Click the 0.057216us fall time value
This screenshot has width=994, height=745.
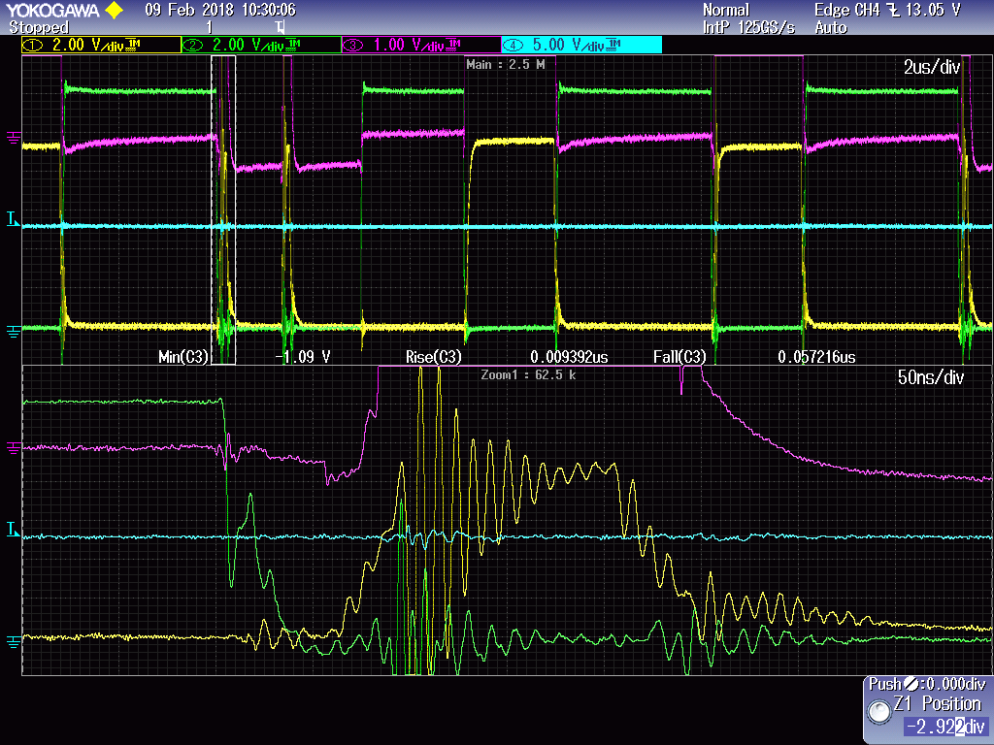[816, 357]
